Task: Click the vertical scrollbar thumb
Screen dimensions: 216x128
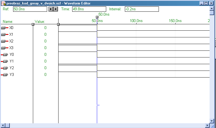Action: pyautogui.click(x=212, y=13)
